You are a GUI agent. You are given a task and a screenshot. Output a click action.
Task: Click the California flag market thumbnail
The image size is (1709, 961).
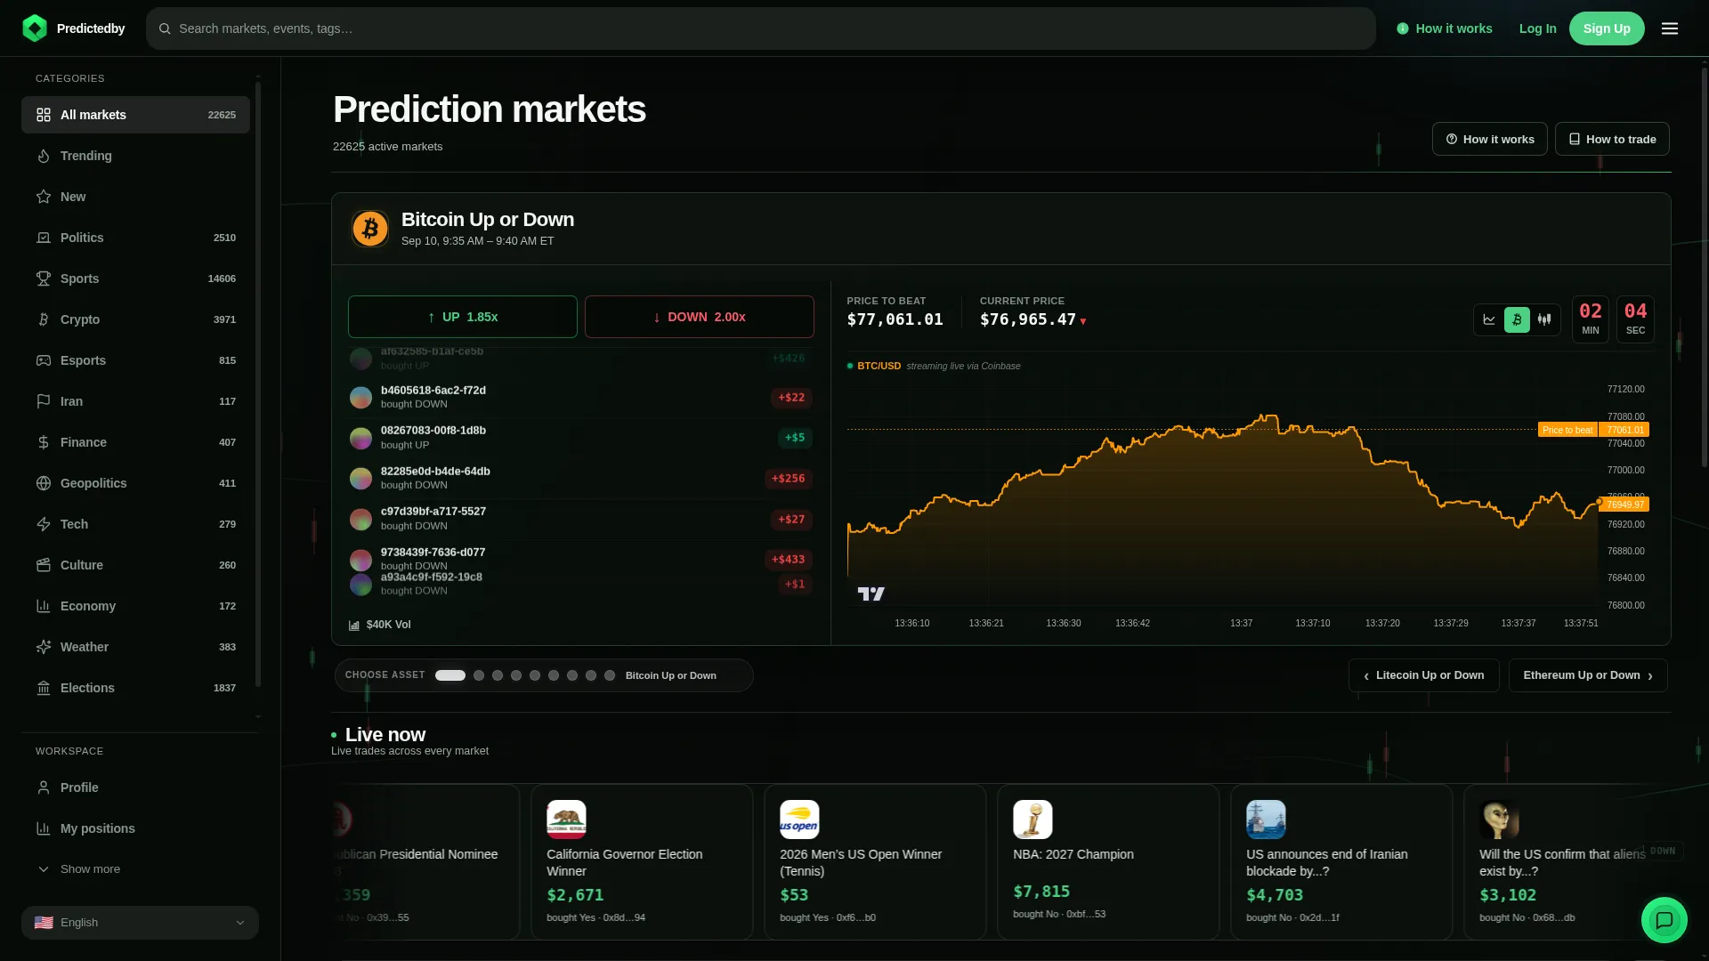[566, 820]
